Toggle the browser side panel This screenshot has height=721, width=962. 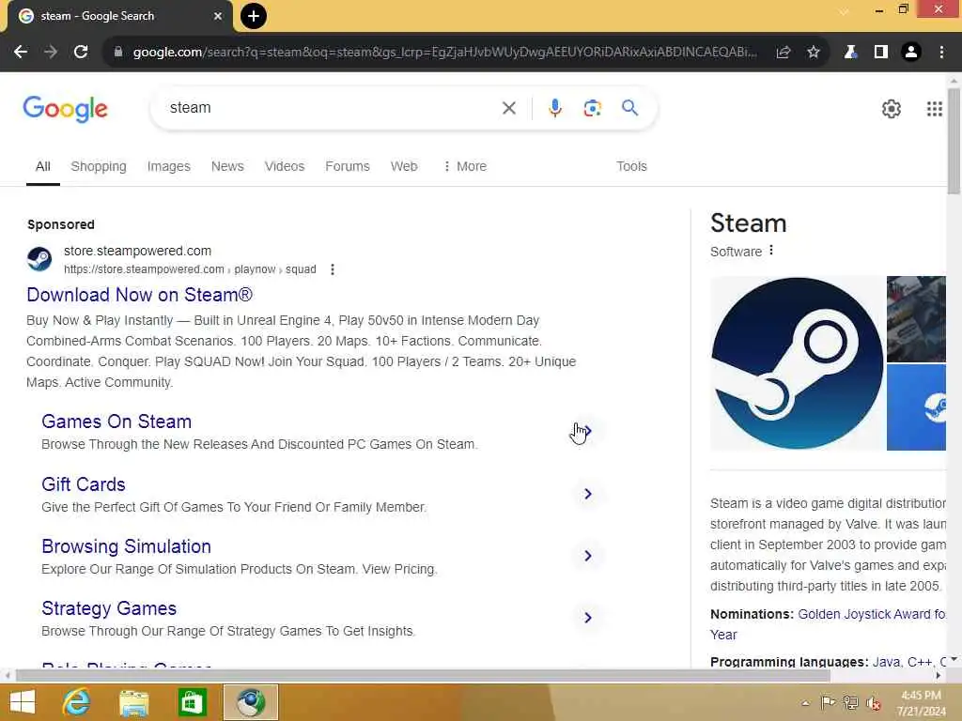(x=881, y=53)
